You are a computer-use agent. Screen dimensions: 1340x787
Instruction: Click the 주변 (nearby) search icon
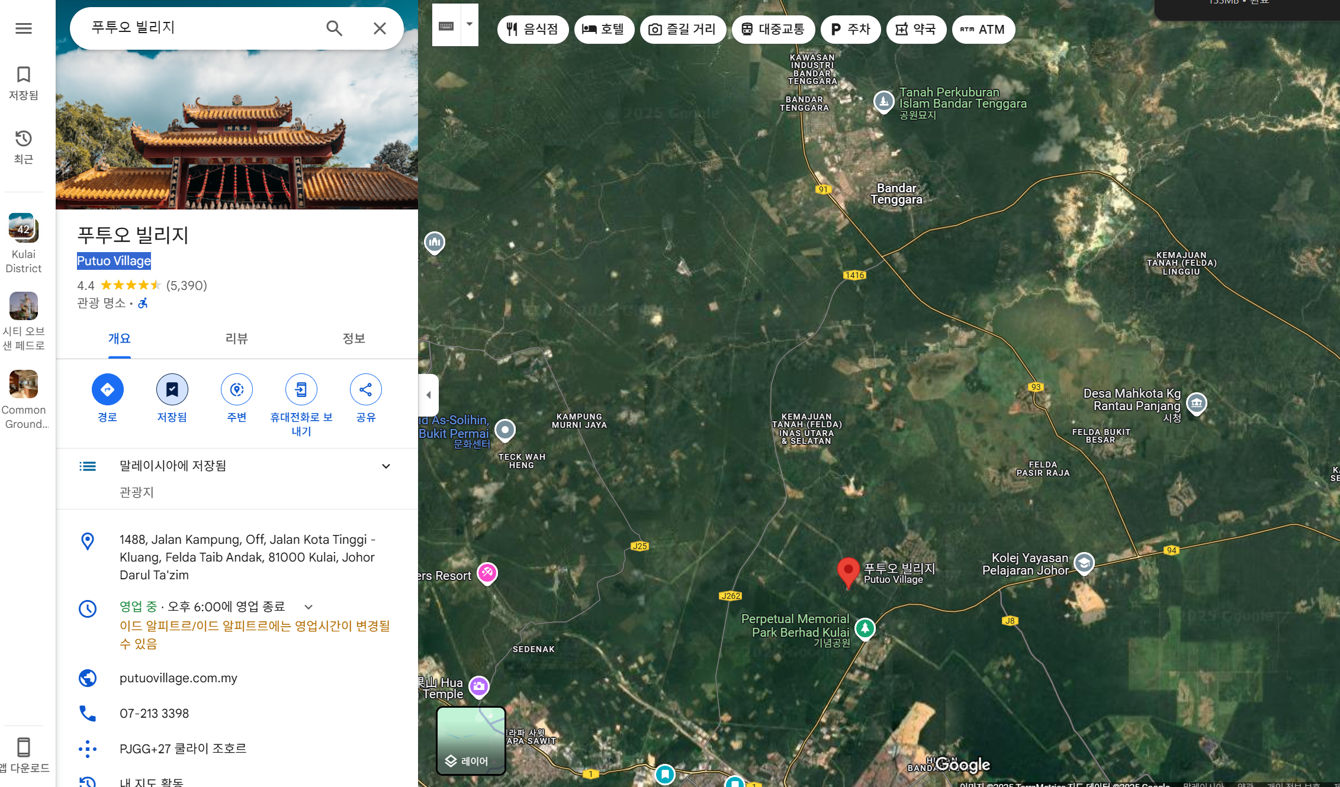click(x=236, y=389)
